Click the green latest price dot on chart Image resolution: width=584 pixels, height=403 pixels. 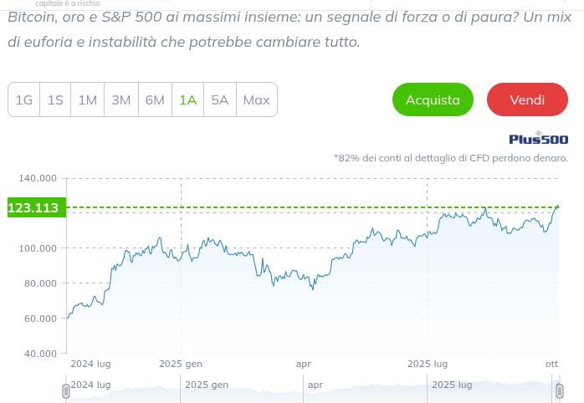click(557, 207)
